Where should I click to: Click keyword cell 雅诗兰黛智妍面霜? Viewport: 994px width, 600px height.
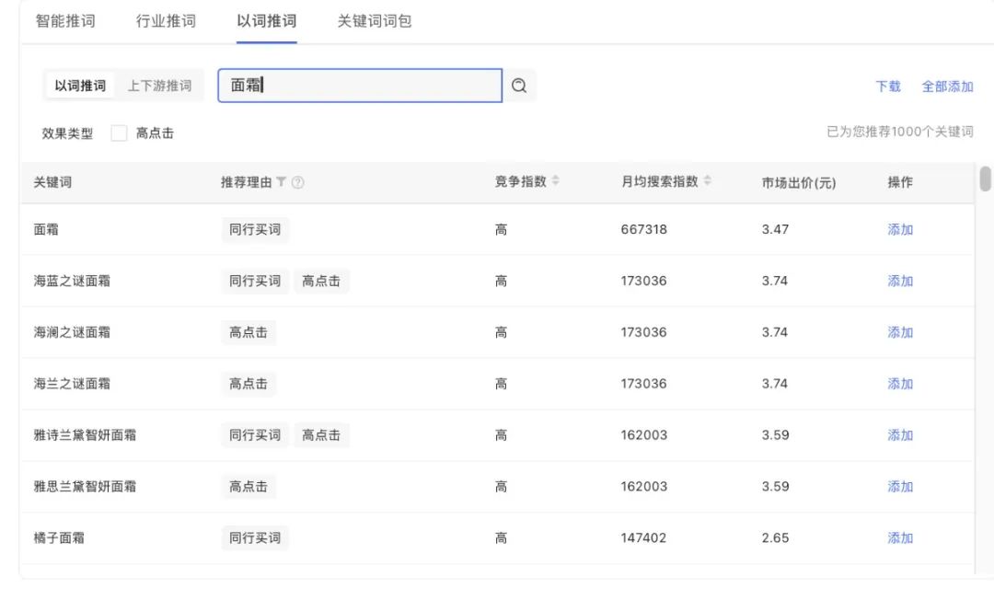pyautogui.click(x=85, y=434)
